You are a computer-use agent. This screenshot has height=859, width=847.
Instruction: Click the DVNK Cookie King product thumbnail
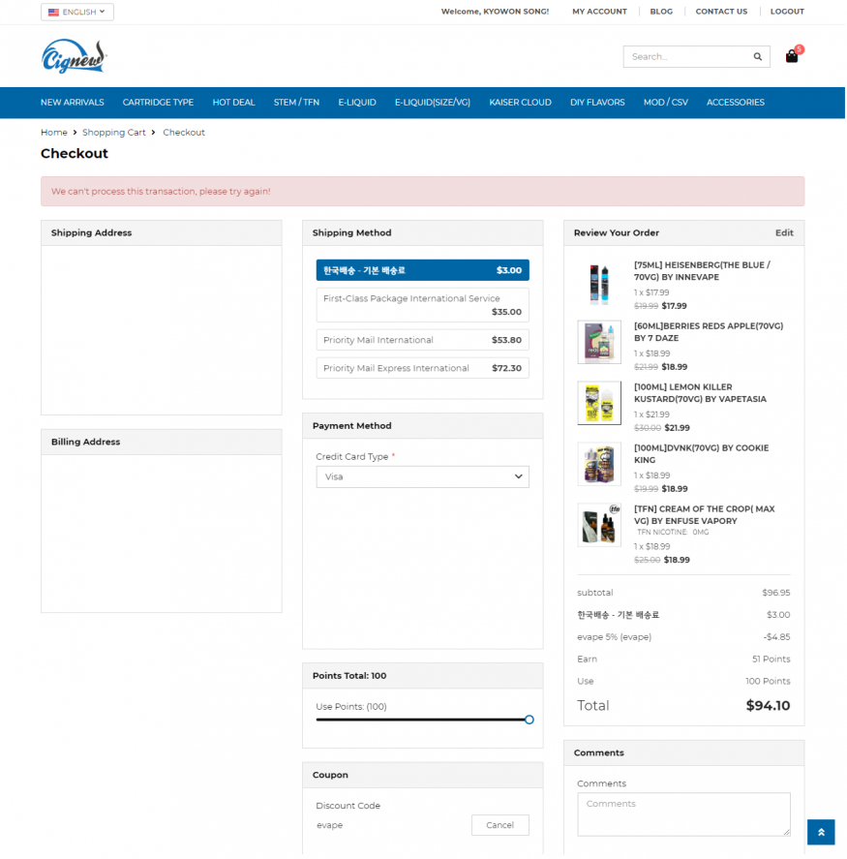[600, 465]
